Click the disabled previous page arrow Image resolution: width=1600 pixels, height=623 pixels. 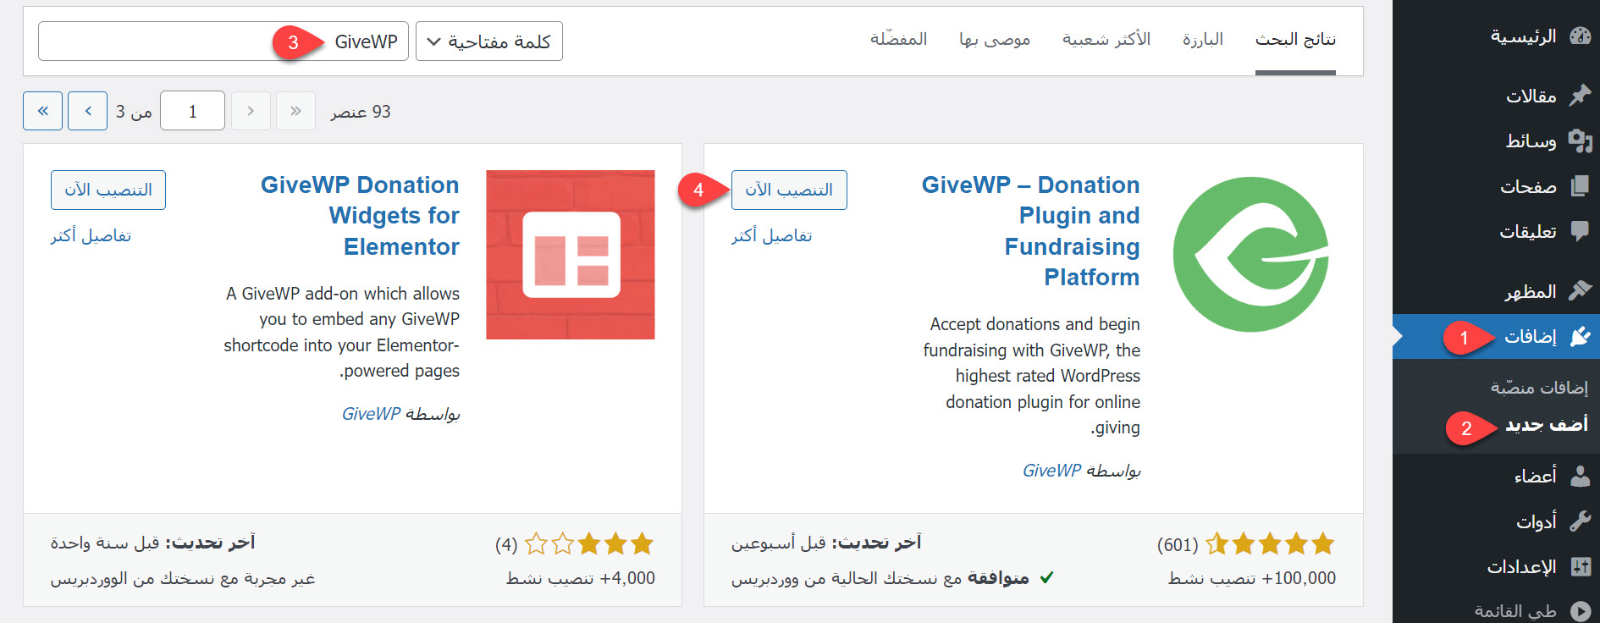pos(251,111)
